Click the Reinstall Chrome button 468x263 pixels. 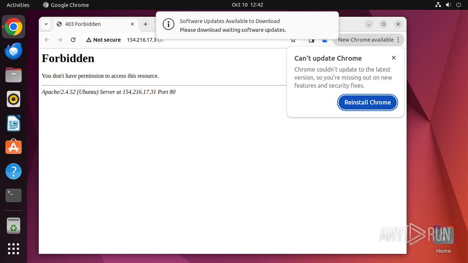(x=367, y=102)
